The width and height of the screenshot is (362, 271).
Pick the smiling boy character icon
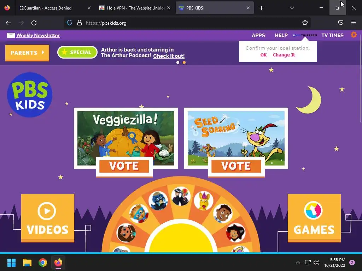[x=223, y=213]
